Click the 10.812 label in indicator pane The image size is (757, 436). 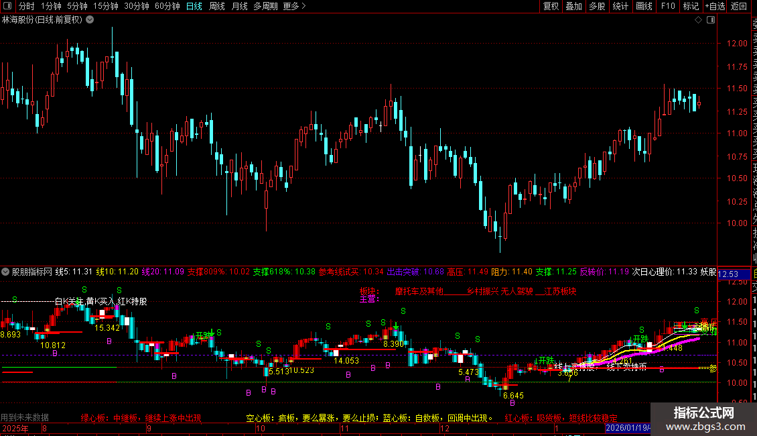tap(53, 345)
